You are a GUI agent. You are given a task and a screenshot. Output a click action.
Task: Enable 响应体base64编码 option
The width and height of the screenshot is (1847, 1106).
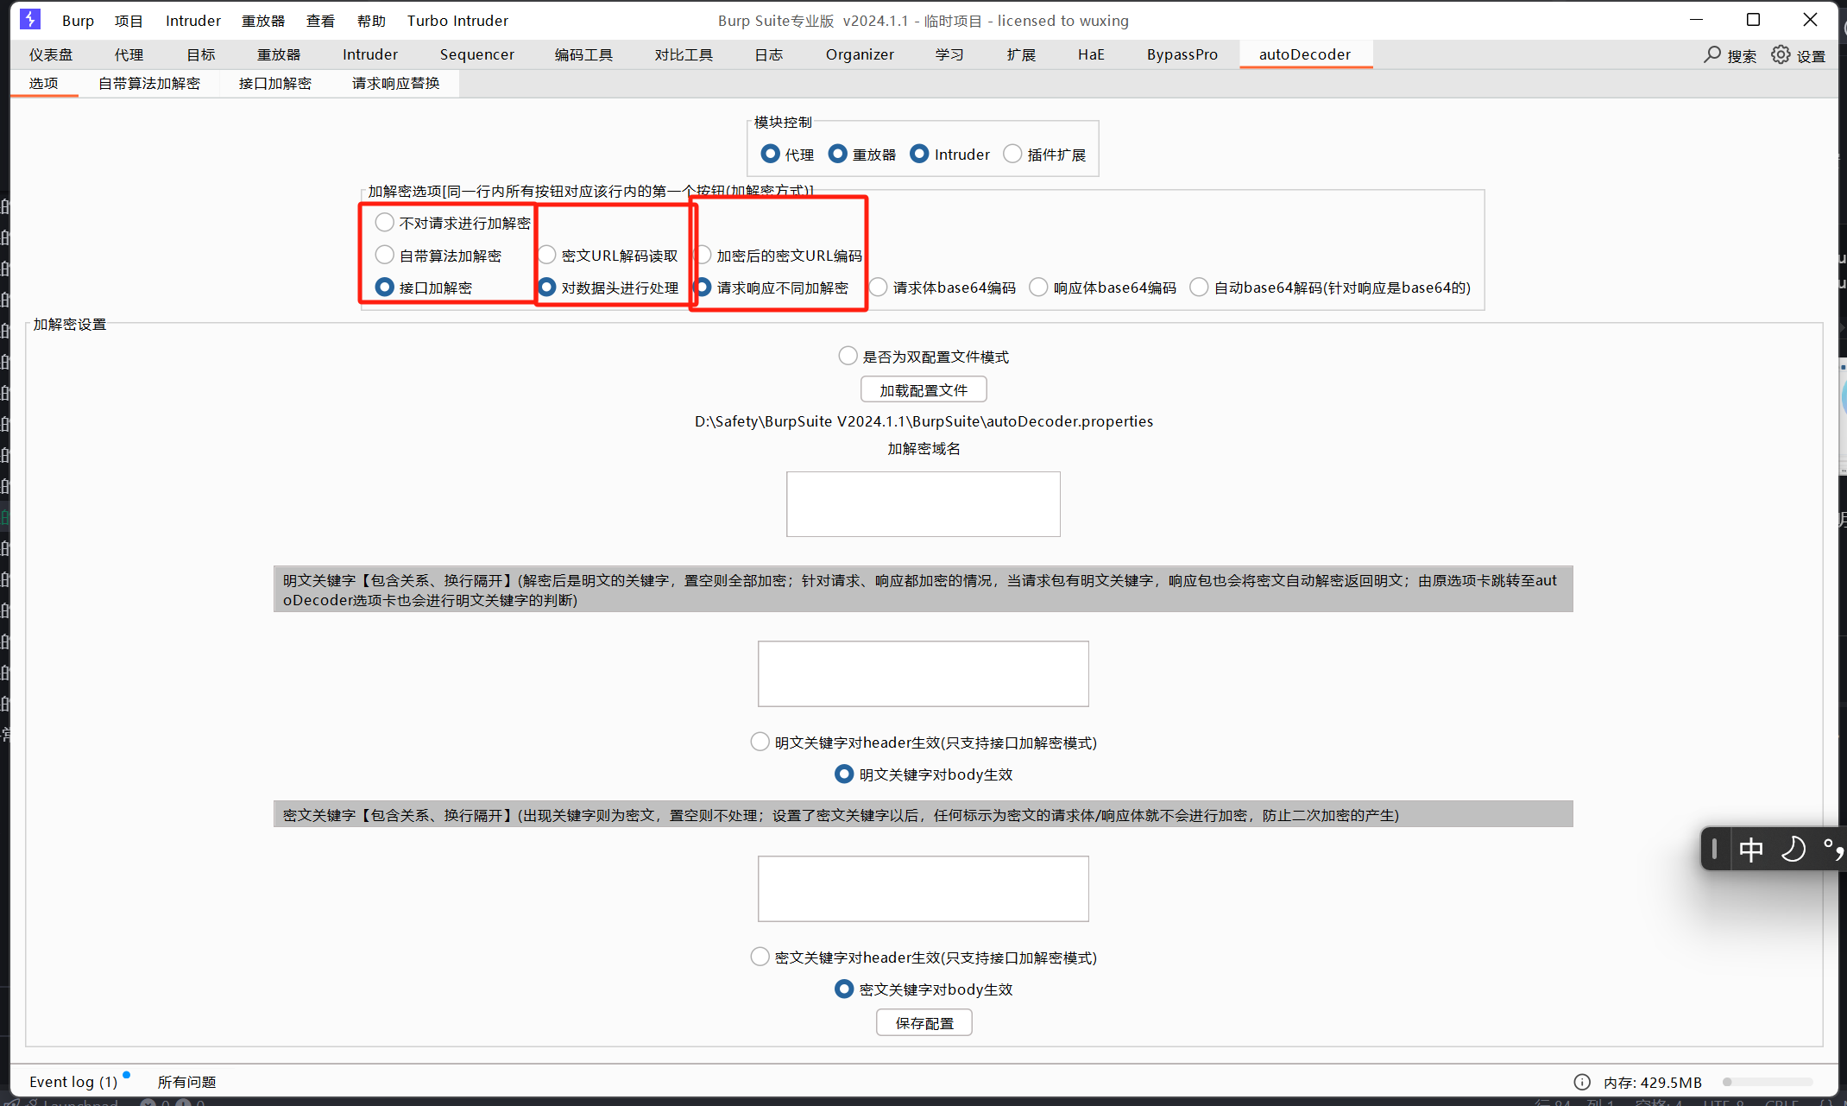[x=1038, y=287]
